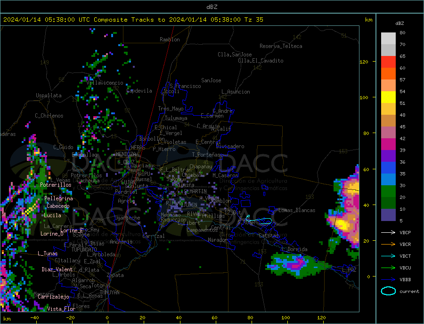
Task: Click the SanJose map label
Action: coord(211,80)
